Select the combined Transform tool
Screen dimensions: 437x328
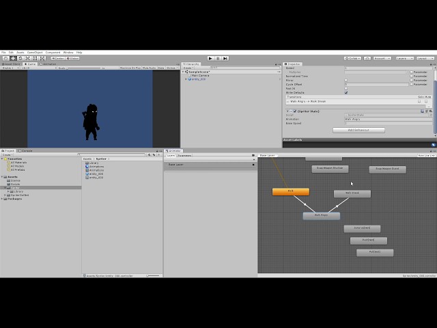click(42, 58)
